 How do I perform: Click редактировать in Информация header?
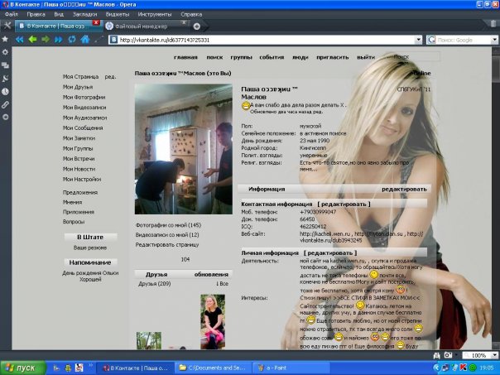pyautogui.click(x=404, y=189)
